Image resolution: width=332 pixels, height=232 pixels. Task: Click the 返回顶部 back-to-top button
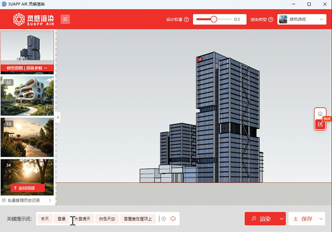(x=27, y=188)
